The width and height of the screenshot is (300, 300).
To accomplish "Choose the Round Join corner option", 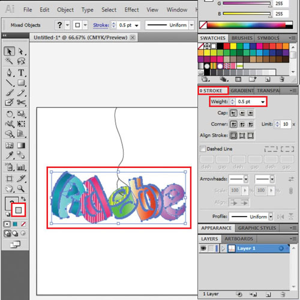I will pyautogui.click(x=242, y=125).
